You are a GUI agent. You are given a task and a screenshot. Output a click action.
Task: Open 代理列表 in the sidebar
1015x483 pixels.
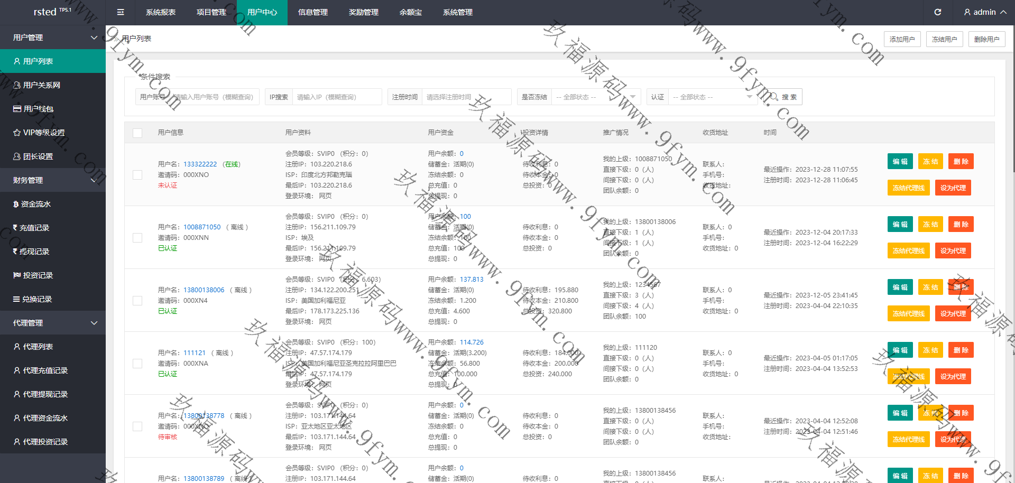click(38, 347)
